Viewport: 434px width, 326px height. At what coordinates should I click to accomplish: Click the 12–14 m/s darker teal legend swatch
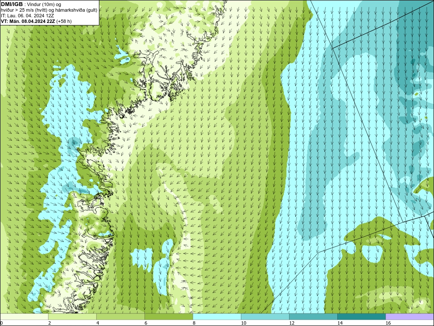coord(313,316)
